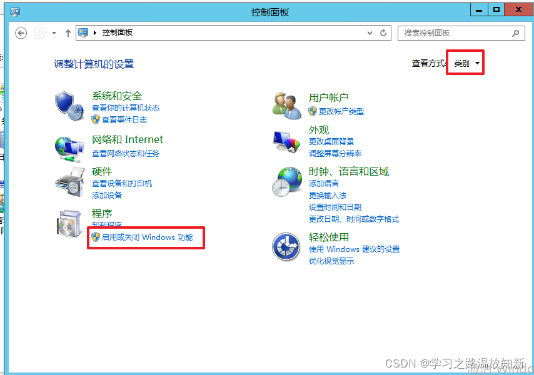
Task: Open 轻松使用 category heading
Action: pos(329,237)
